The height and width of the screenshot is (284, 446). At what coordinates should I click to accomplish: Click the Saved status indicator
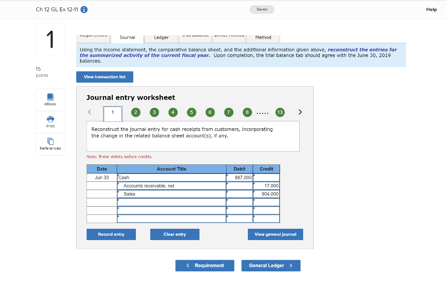pos(262,10)
